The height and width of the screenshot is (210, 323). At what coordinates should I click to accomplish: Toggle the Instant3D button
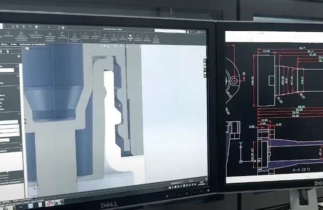130,37
